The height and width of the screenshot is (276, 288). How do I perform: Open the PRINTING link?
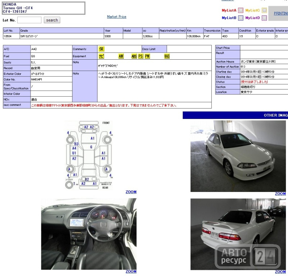pyautogui.click(x=281, y=13)
